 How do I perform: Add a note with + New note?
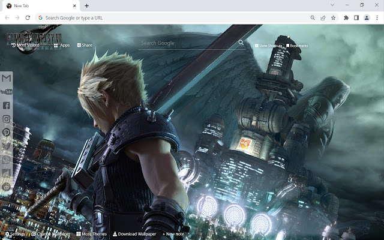pos(173,234)
